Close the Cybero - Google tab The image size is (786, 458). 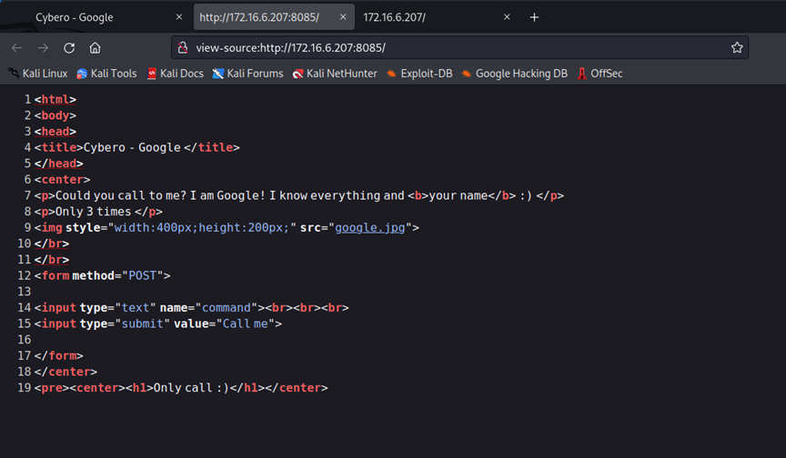point(179,17)
